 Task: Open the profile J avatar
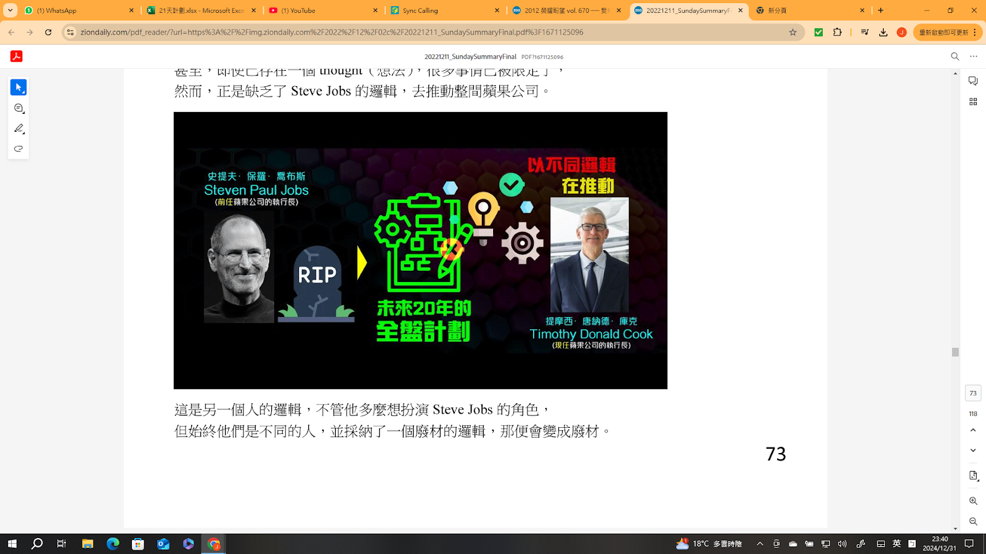[x=902, y=32]
